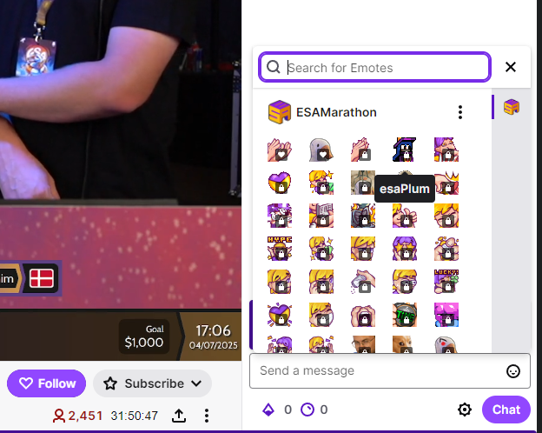This screenshot has height=433, width=542.
Task: Click the Follow button
Action: (47, 383)
